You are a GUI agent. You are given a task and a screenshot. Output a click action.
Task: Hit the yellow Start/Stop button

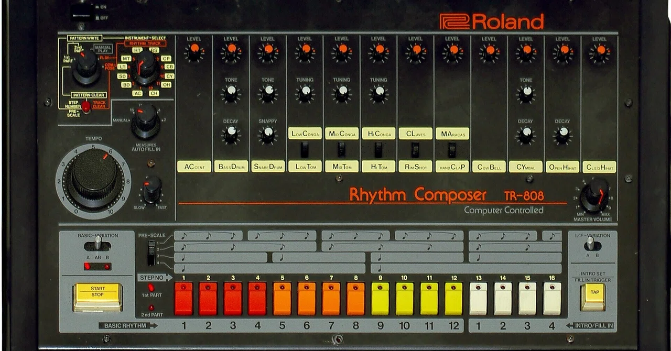tap(98, 297)
